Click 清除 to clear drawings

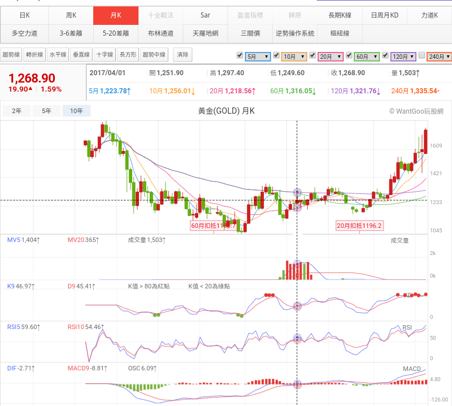point(182,55)
